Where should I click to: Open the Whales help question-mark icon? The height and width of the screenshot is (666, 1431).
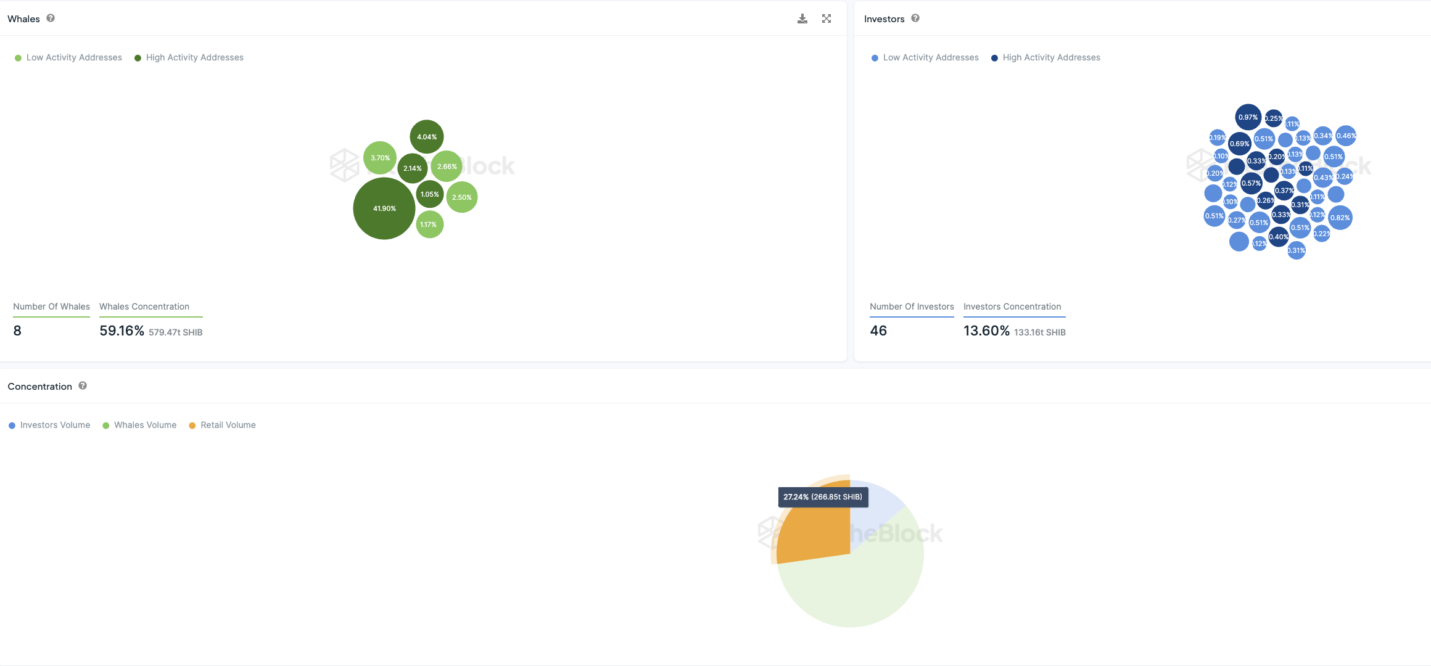click(51, 18)
